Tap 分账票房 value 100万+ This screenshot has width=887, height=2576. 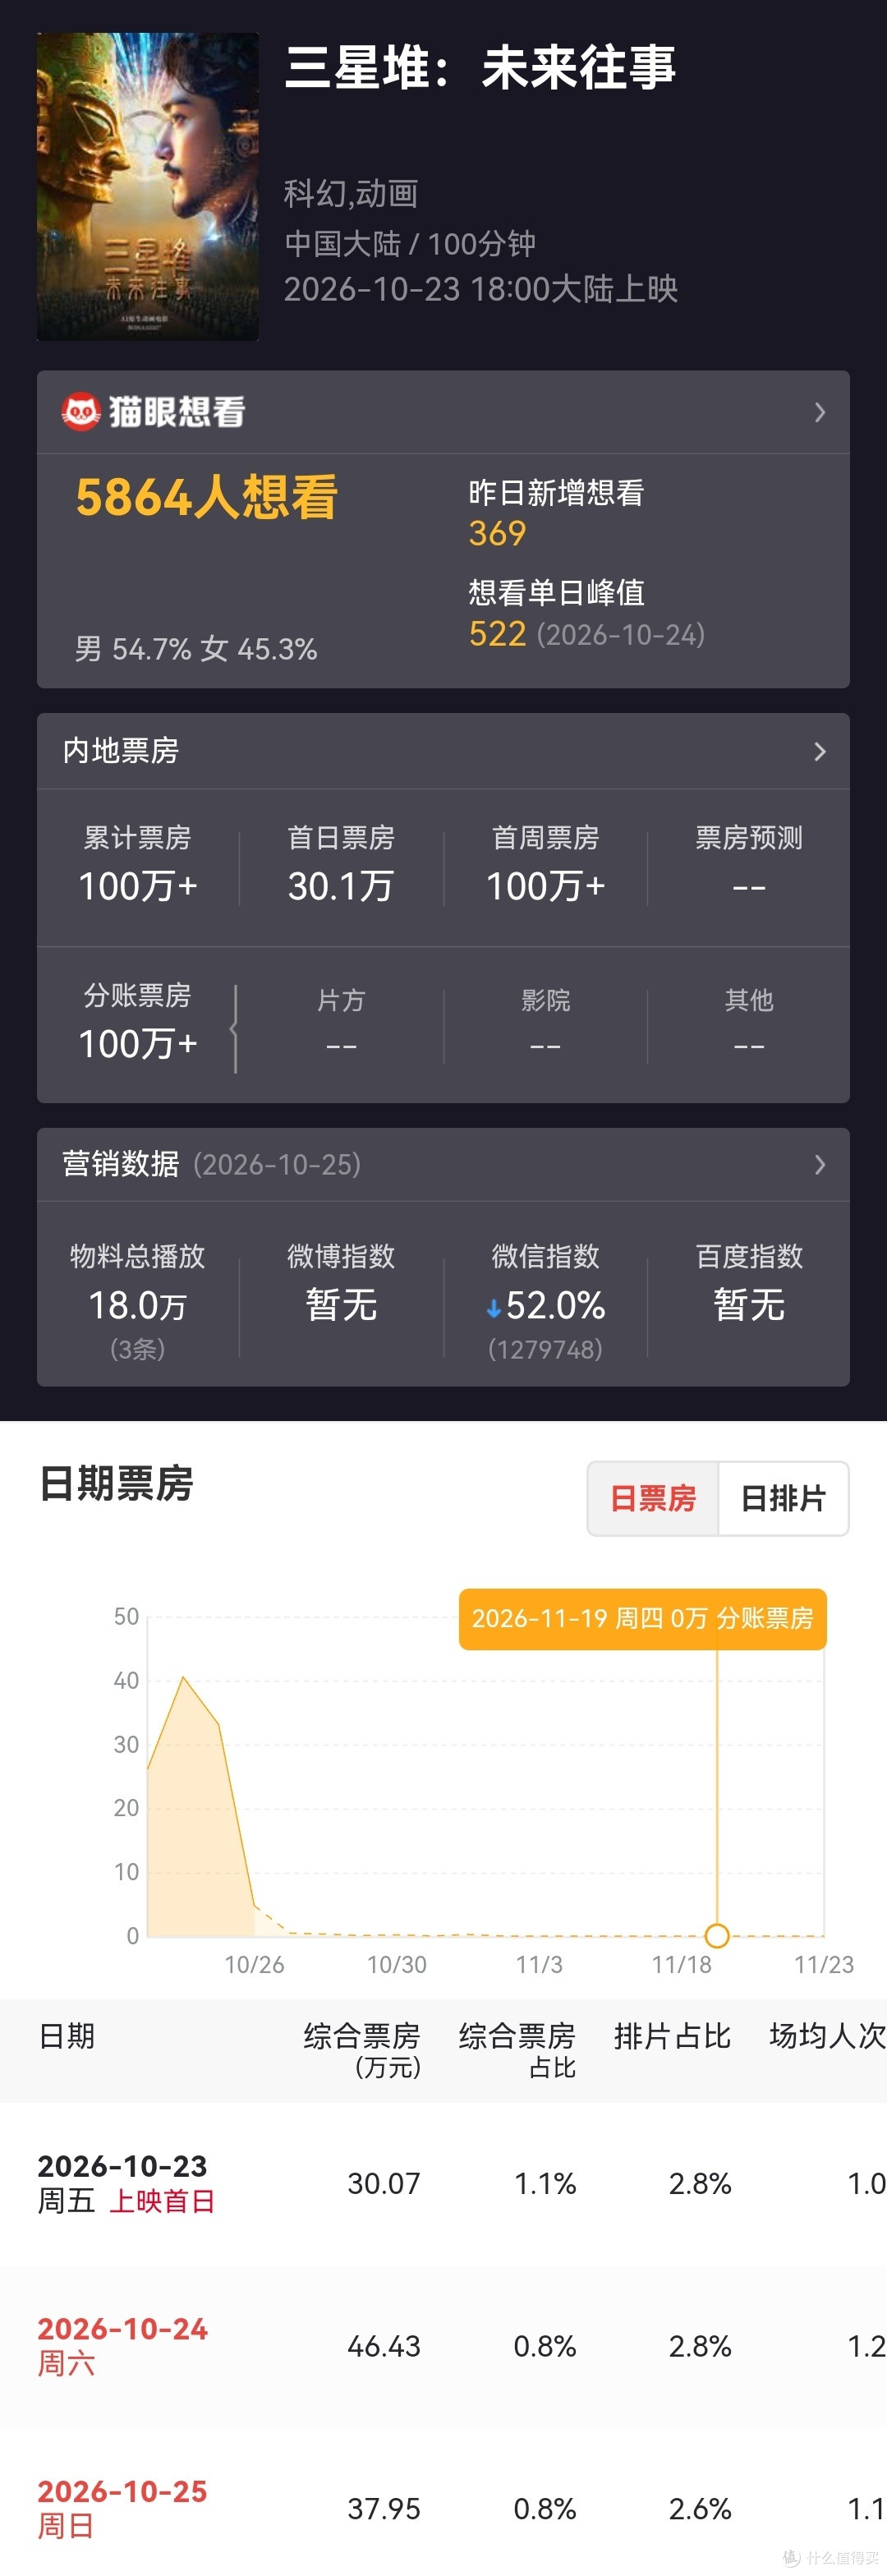pyautogui.click(x=138, y=1044)
